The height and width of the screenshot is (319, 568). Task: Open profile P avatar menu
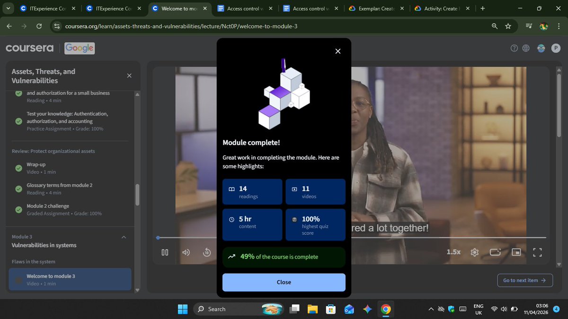tap(556, 48)
